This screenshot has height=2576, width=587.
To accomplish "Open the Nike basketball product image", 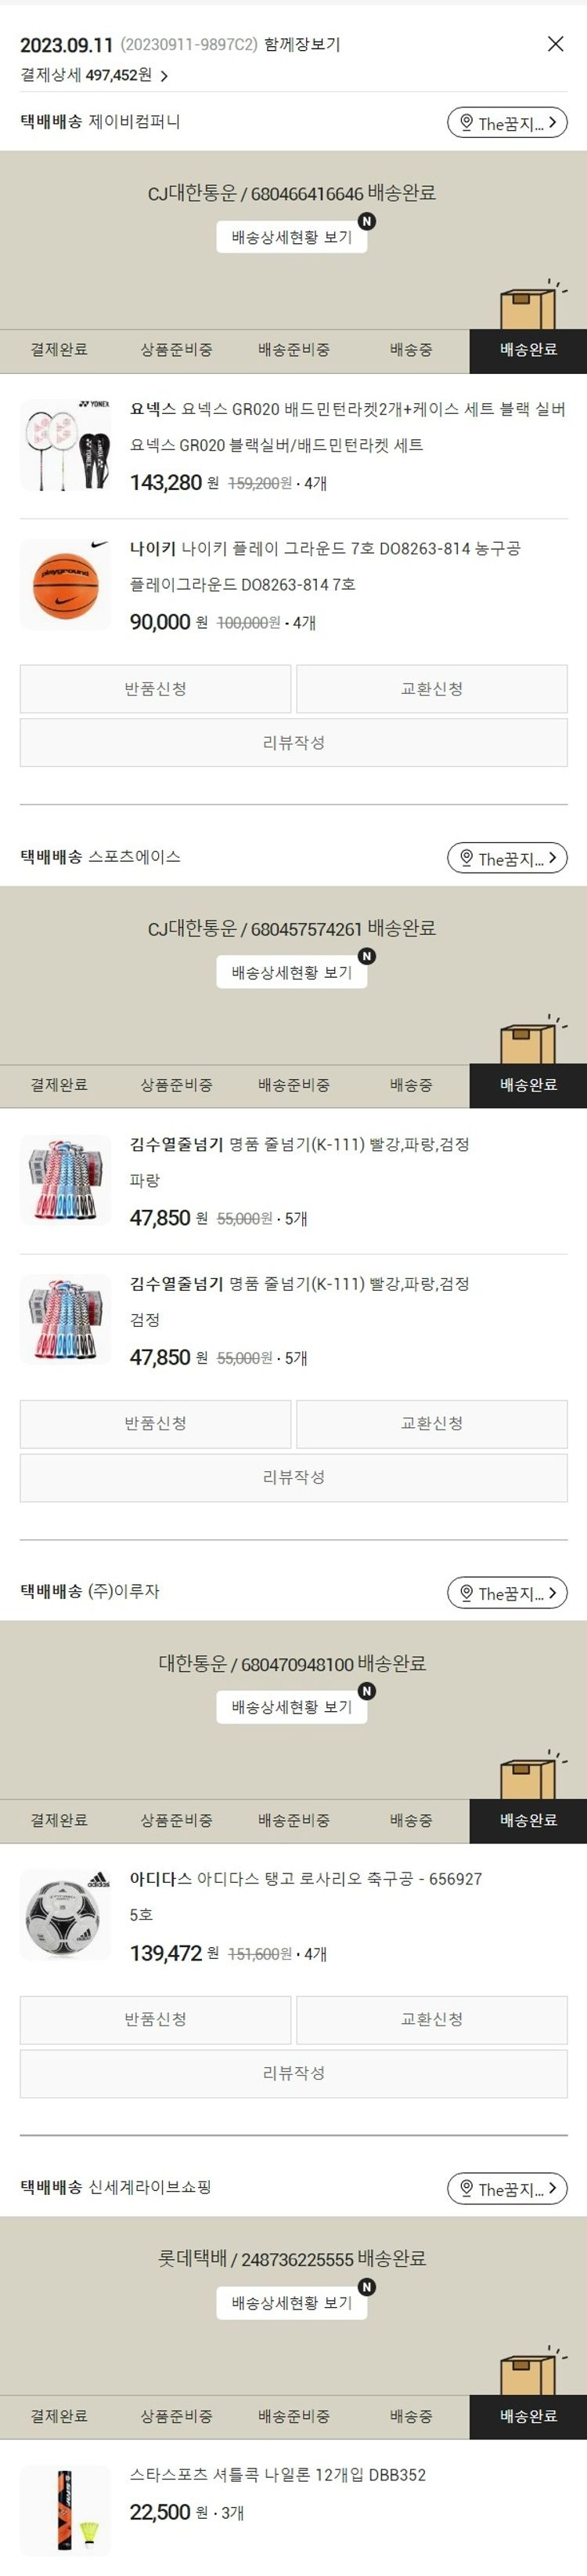I will pos(66,585).
